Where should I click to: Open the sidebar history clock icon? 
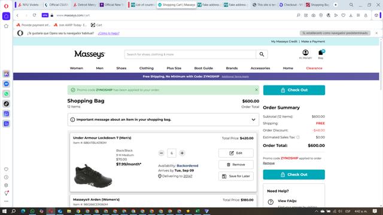(6, 177)
